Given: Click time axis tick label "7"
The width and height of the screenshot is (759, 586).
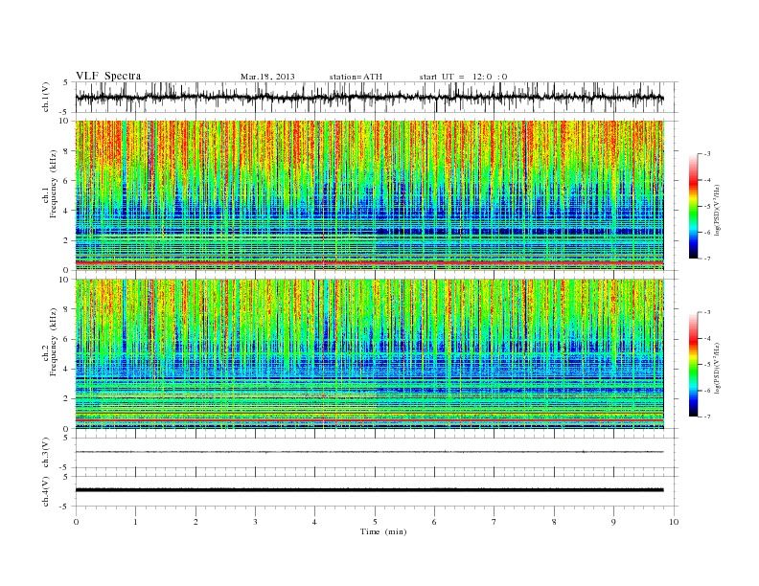Looking at the screenshot, I should coord(494,522).
